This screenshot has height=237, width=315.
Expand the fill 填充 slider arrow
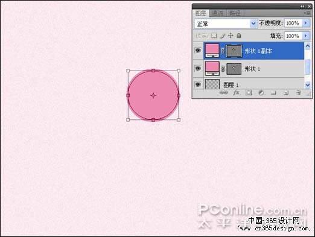coord(306,36)
